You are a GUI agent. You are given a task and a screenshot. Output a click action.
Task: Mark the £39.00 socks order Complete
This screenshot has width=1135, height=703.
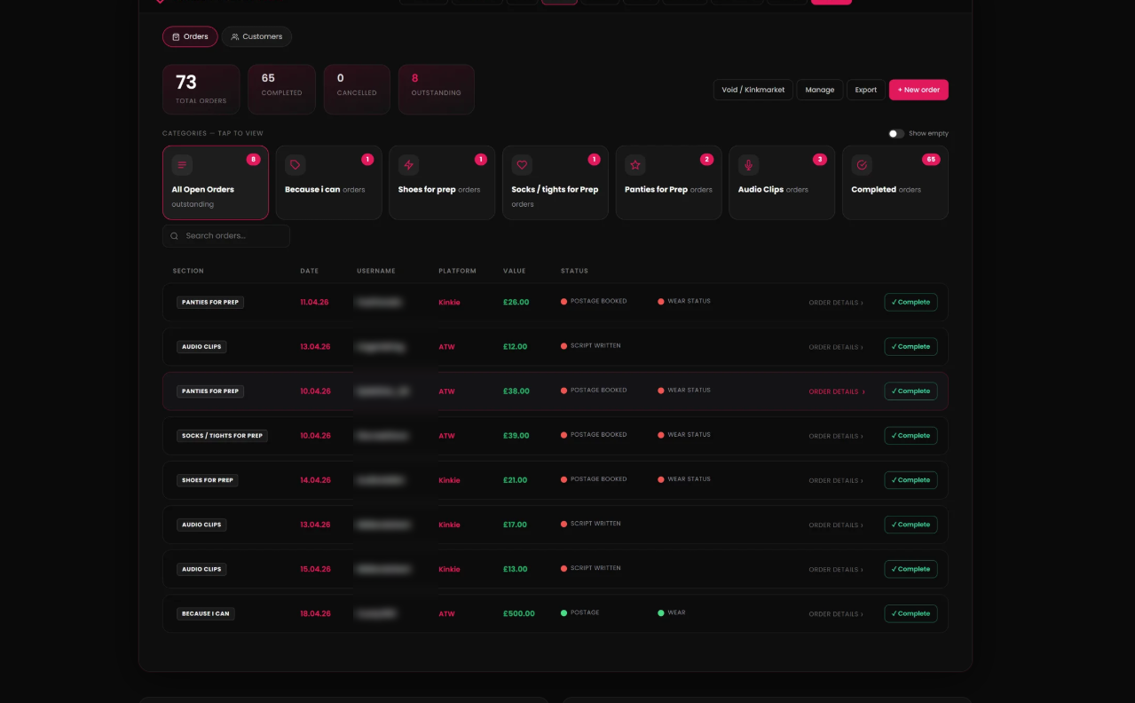pos(910,436)
